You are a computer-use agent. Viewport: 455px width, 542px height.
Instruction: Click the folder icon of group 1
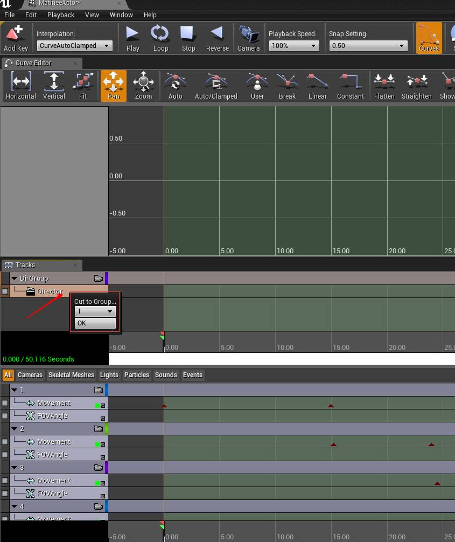(x=99, y=390)
